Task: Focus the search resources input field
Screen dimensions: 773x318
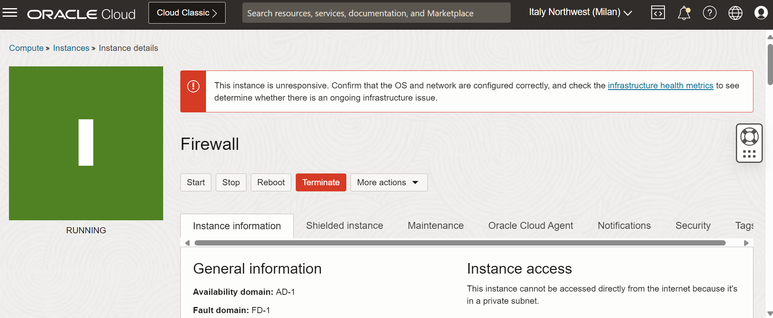Action: (x=376, y=13)
